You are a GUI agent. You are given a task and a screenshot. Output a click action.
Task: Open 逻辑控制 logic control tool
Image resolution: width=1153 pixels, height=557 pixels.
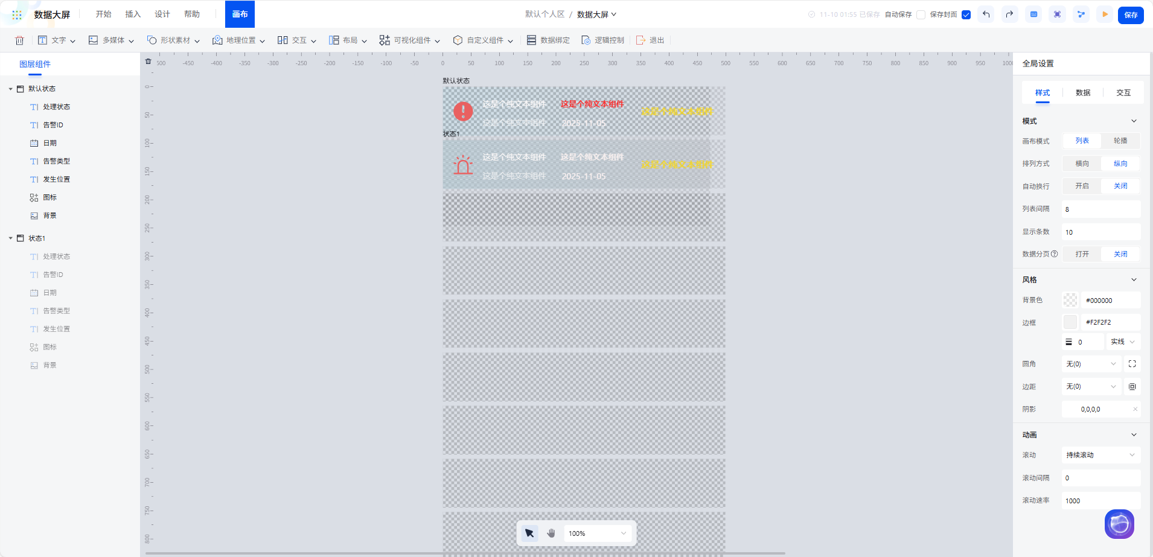tap(602, 40)
